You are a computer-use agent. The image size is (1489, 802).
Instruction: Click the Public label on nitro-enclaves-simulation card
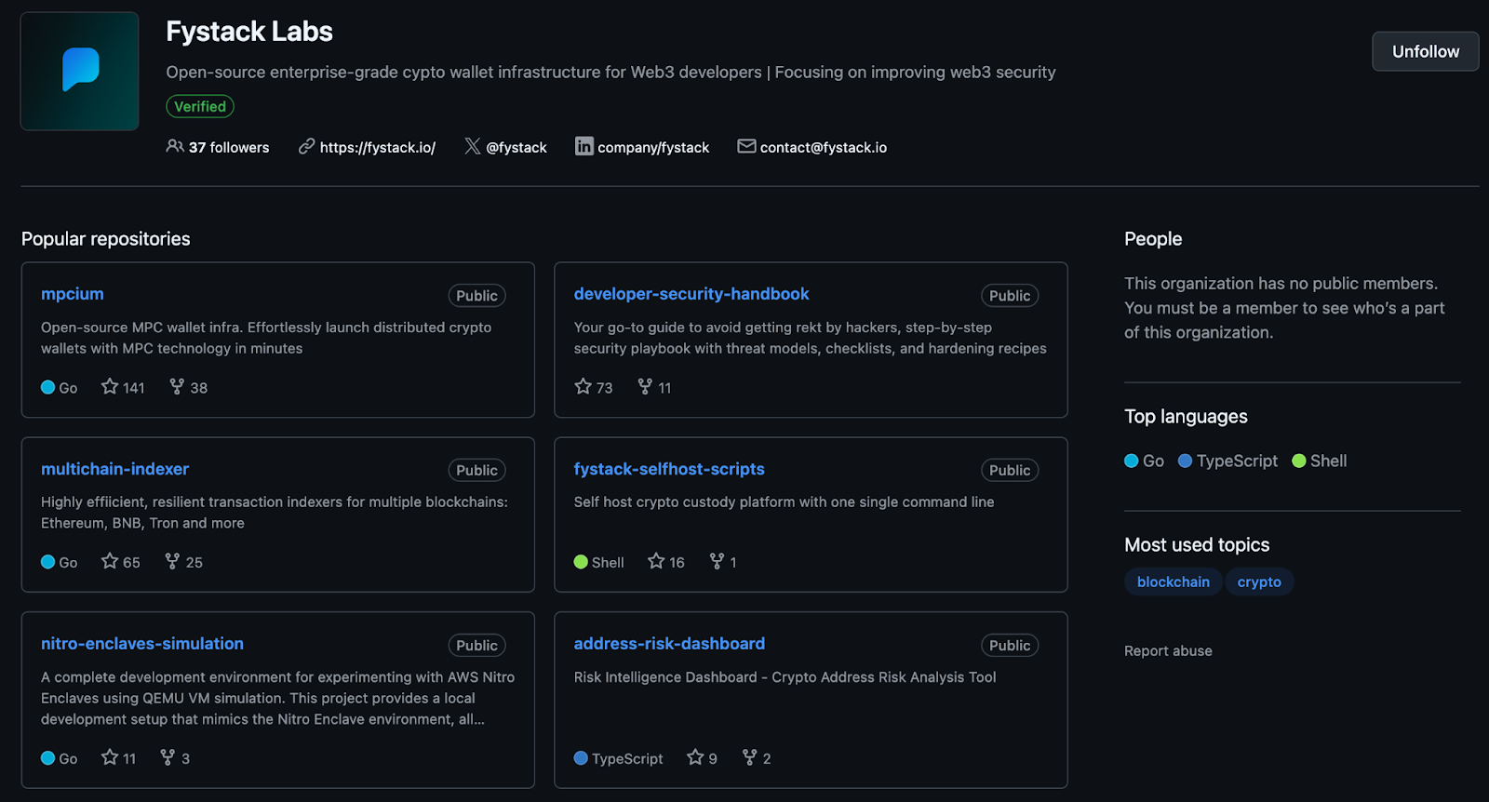pos(476,646)
